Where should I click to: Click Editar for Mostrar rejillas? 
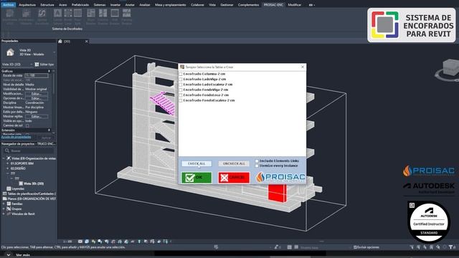pyautogui.click(x=37, y=117)
